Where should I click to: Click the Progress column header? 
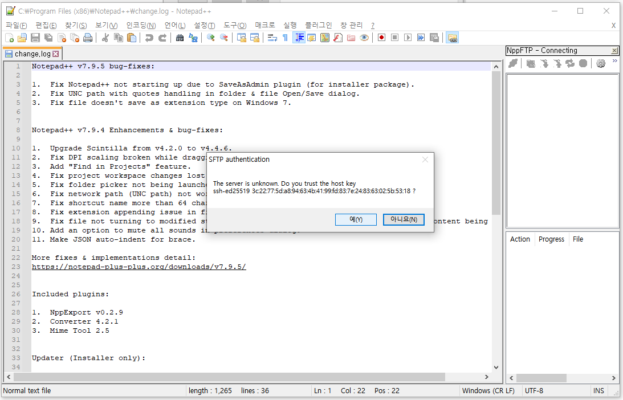552,239
